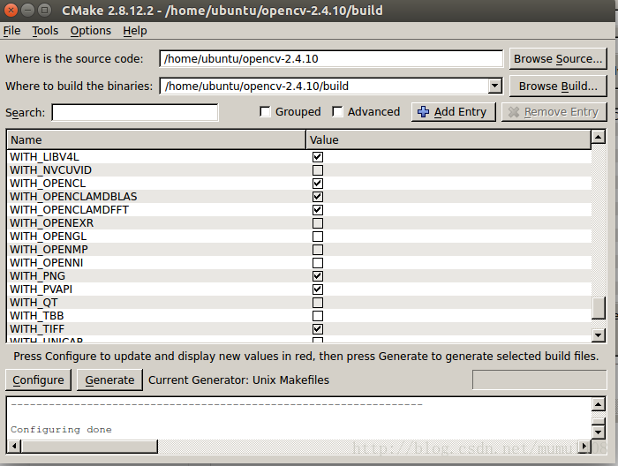This screenshot has width=618, height=466.
Task: Open the File menu
Action: [11, 30]
